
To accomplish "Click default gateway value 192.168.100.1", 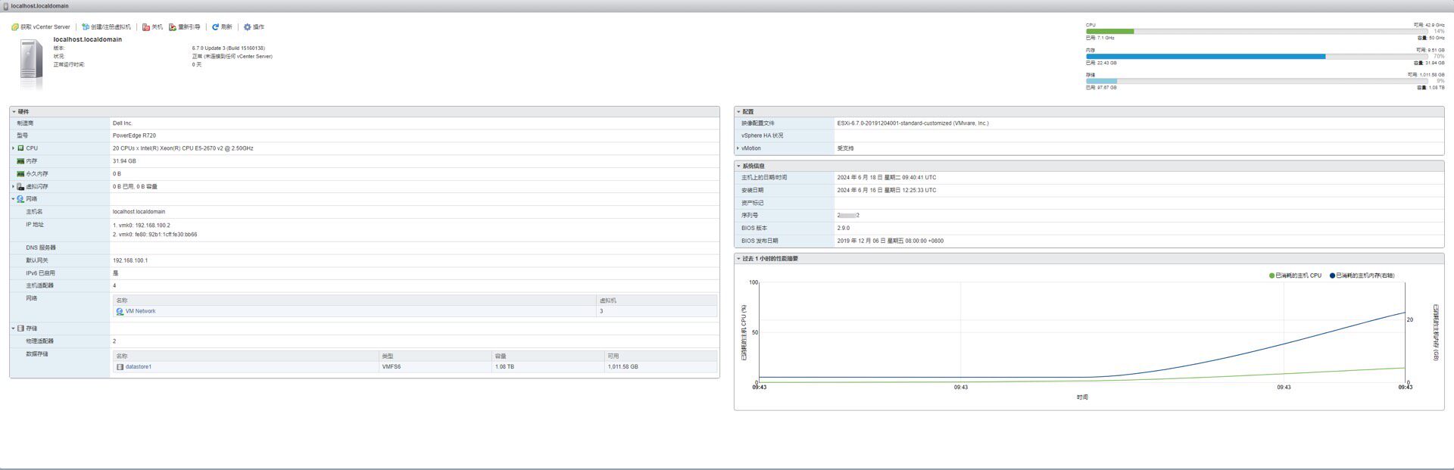I will pos(130,260).
